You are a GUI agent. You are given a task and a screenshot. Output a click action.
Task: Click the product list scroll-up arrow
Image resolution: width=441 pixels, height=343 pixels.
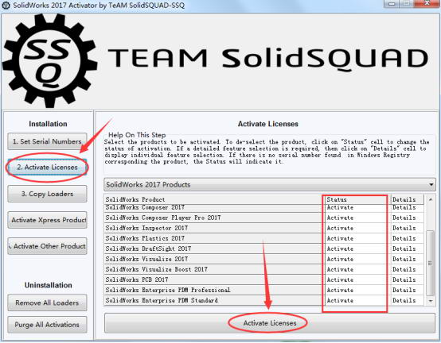pyautogui.click(x=430, y=199)
